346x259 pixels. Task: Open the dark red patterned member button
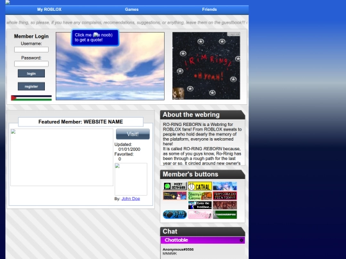225,205
